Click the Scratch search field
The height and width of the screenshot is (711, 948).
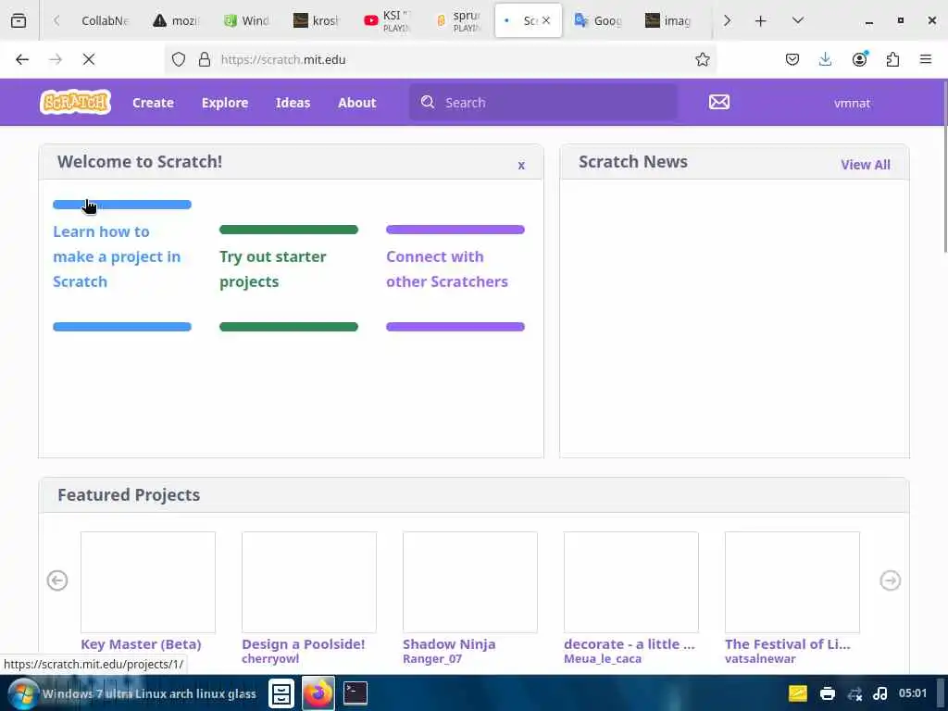(x=543, y=102)
